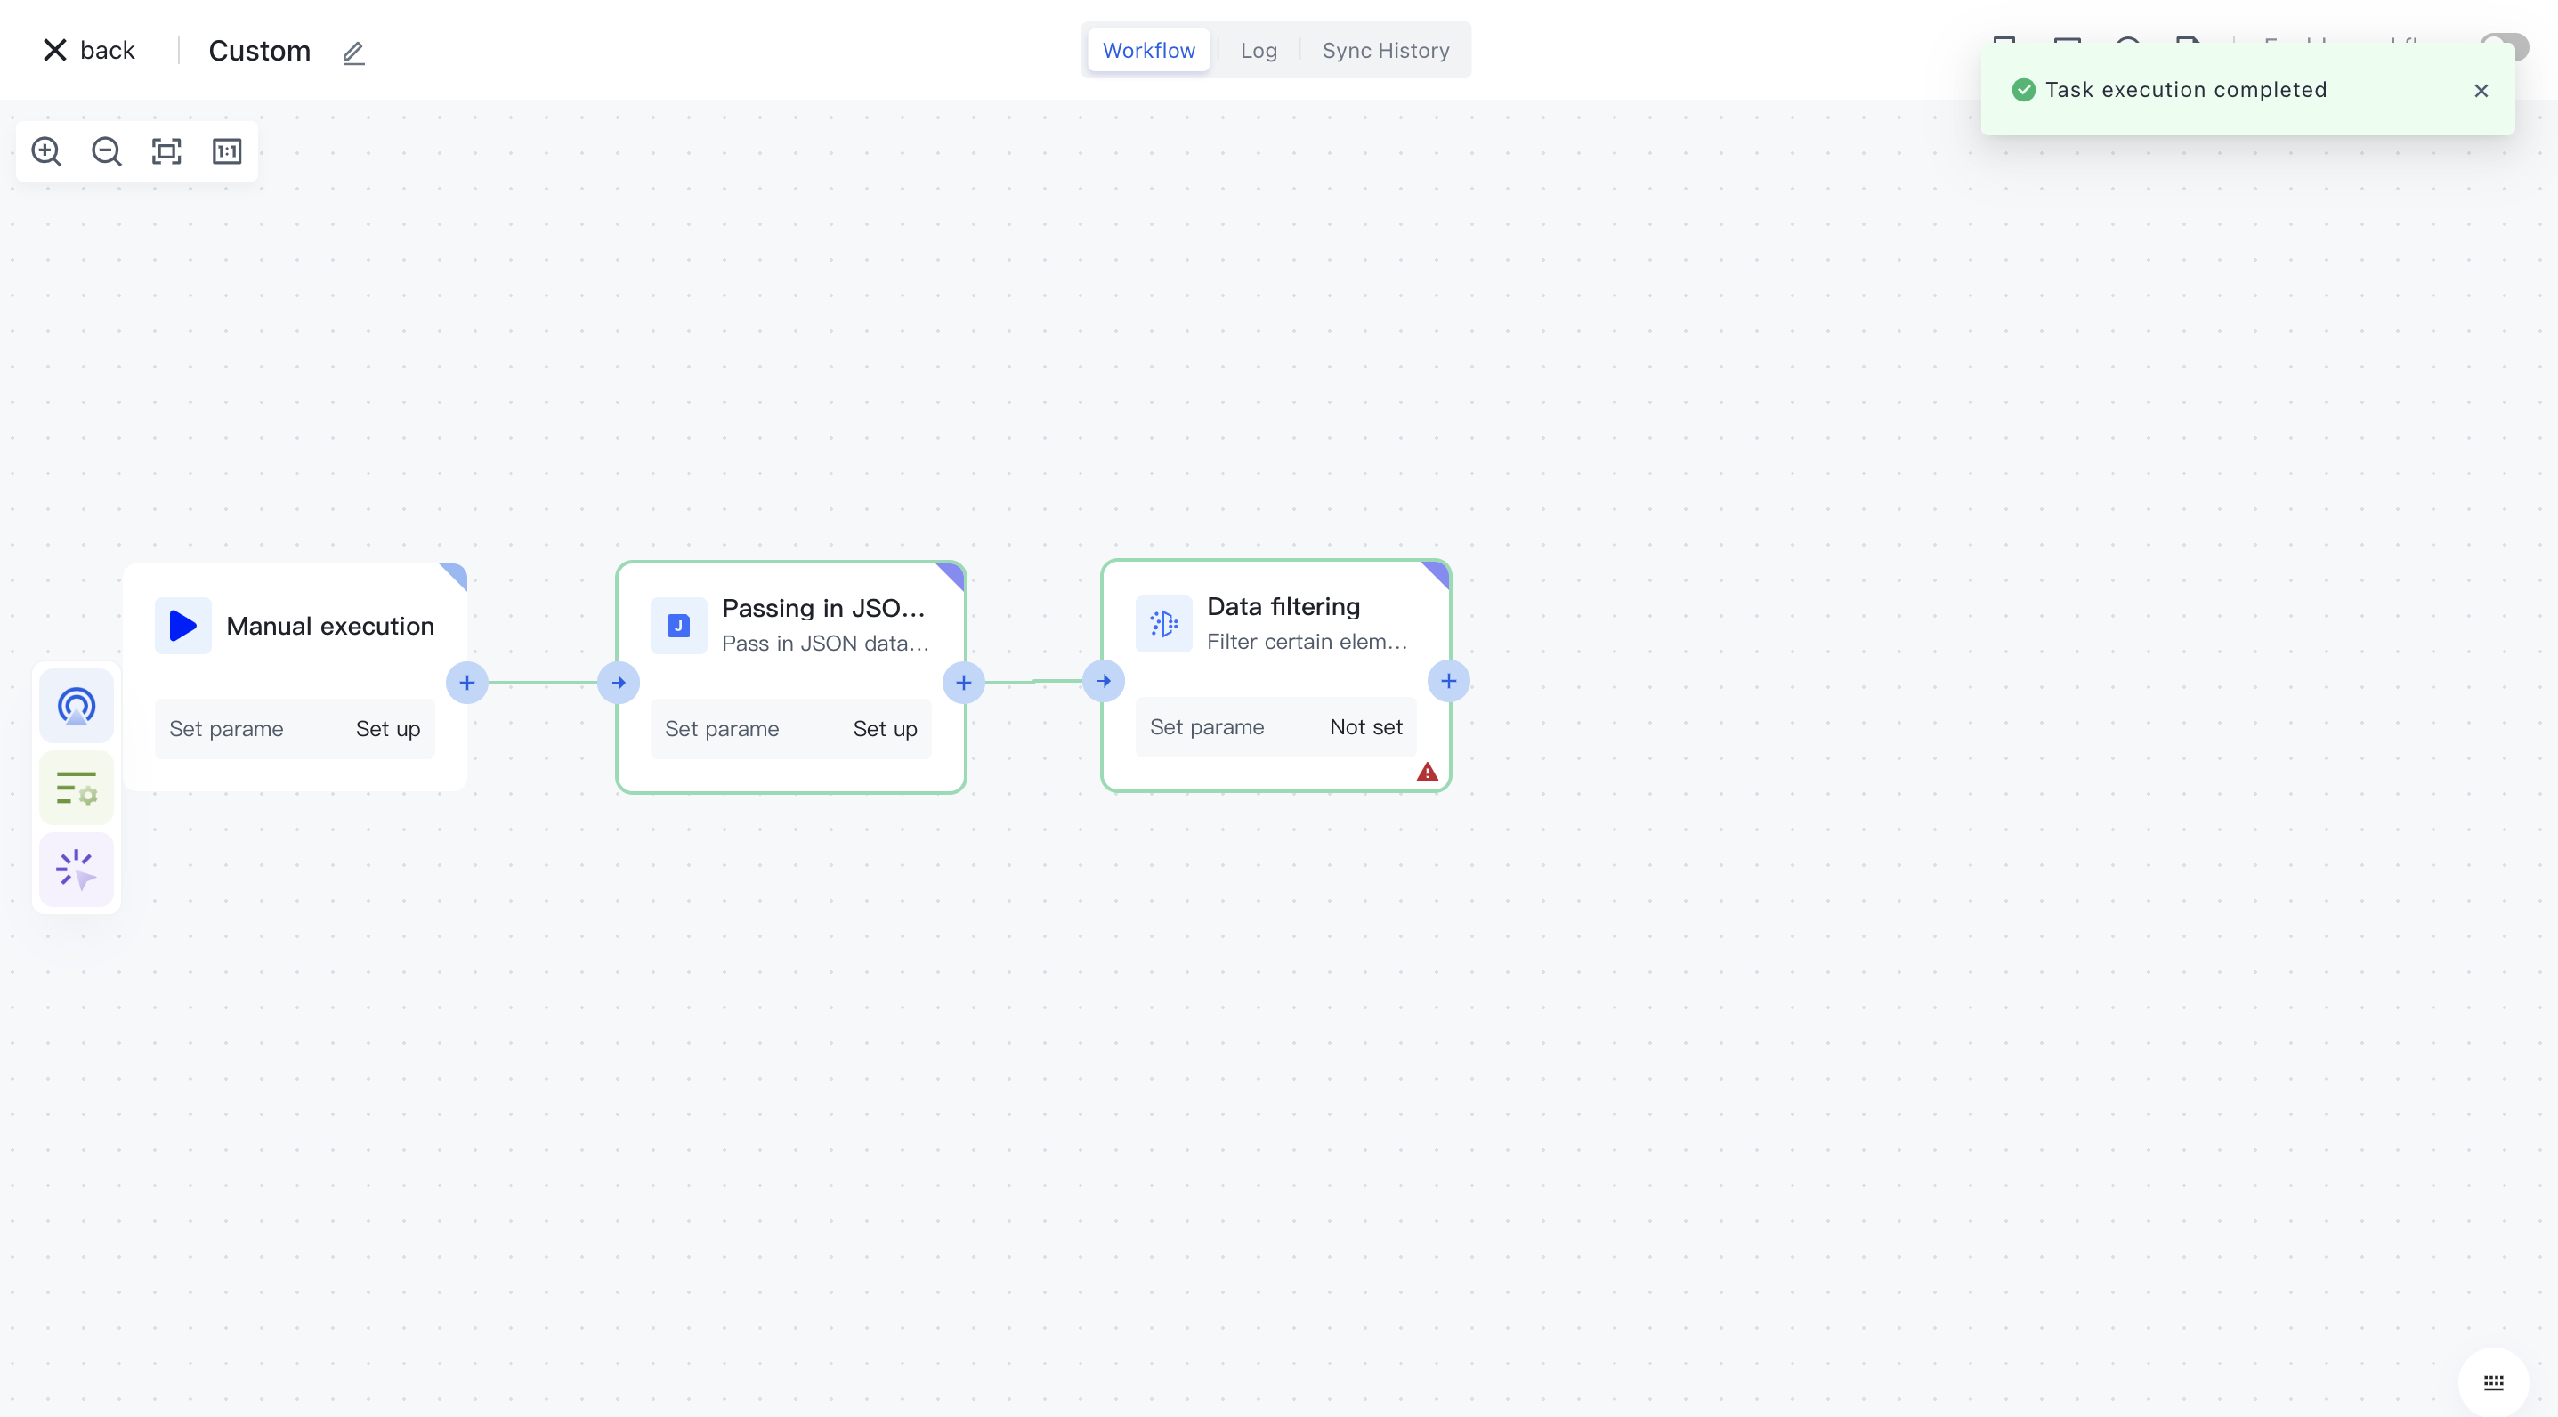Reset canvas to 1:1 scale icon
The image size is (2558, 1417).
tap(227, 151)
